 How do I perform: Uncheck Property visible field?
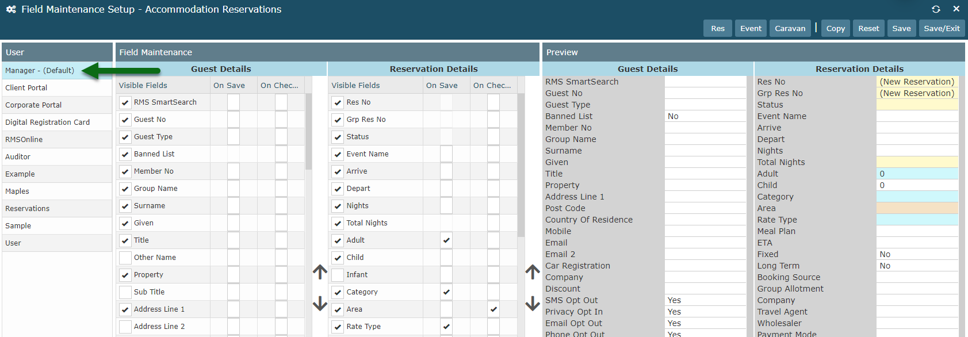(x=125, y=275)
